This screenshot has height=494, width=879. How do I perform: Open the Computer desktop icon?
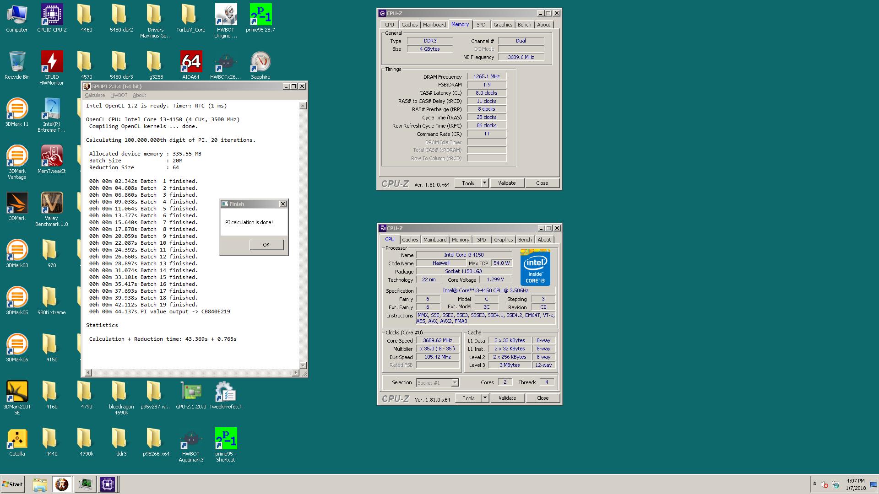click(17, 18)
